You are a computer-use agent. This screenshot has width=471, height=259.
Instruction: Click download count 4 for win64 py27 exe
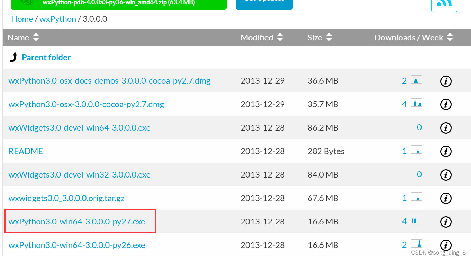pyautogui.click(x=404, y=222)
